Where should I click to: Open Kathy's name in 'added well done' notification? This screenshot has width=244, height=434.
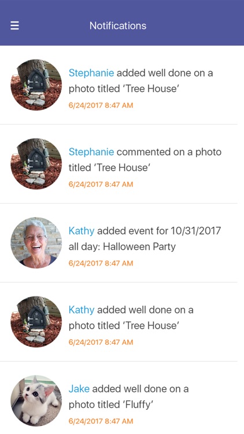pyautogui.click(x=82, y=310)
